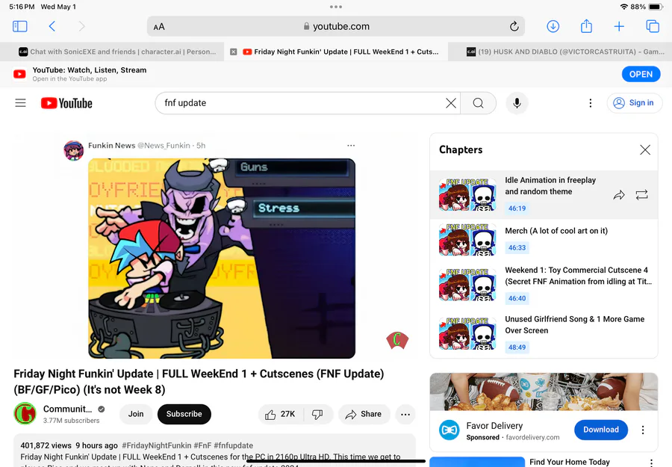
Task: Close the Chapters panel
Action: (644, 149)
